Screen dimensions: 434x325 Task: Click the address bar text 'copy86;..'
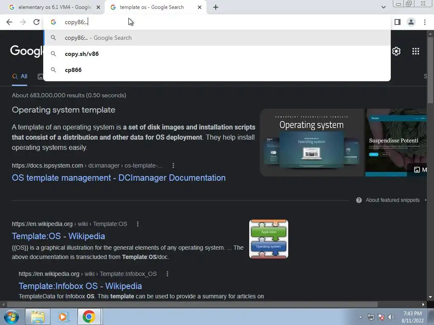pyautogui.click(x=76, y=22)
